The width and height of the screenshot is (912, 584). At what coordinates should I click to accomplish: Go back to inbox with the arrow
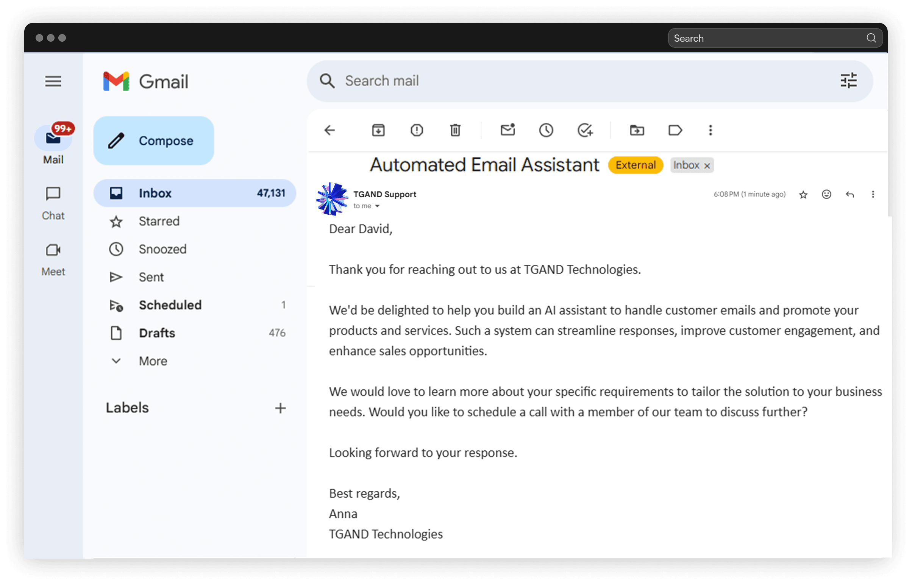[x=330, y=130]
